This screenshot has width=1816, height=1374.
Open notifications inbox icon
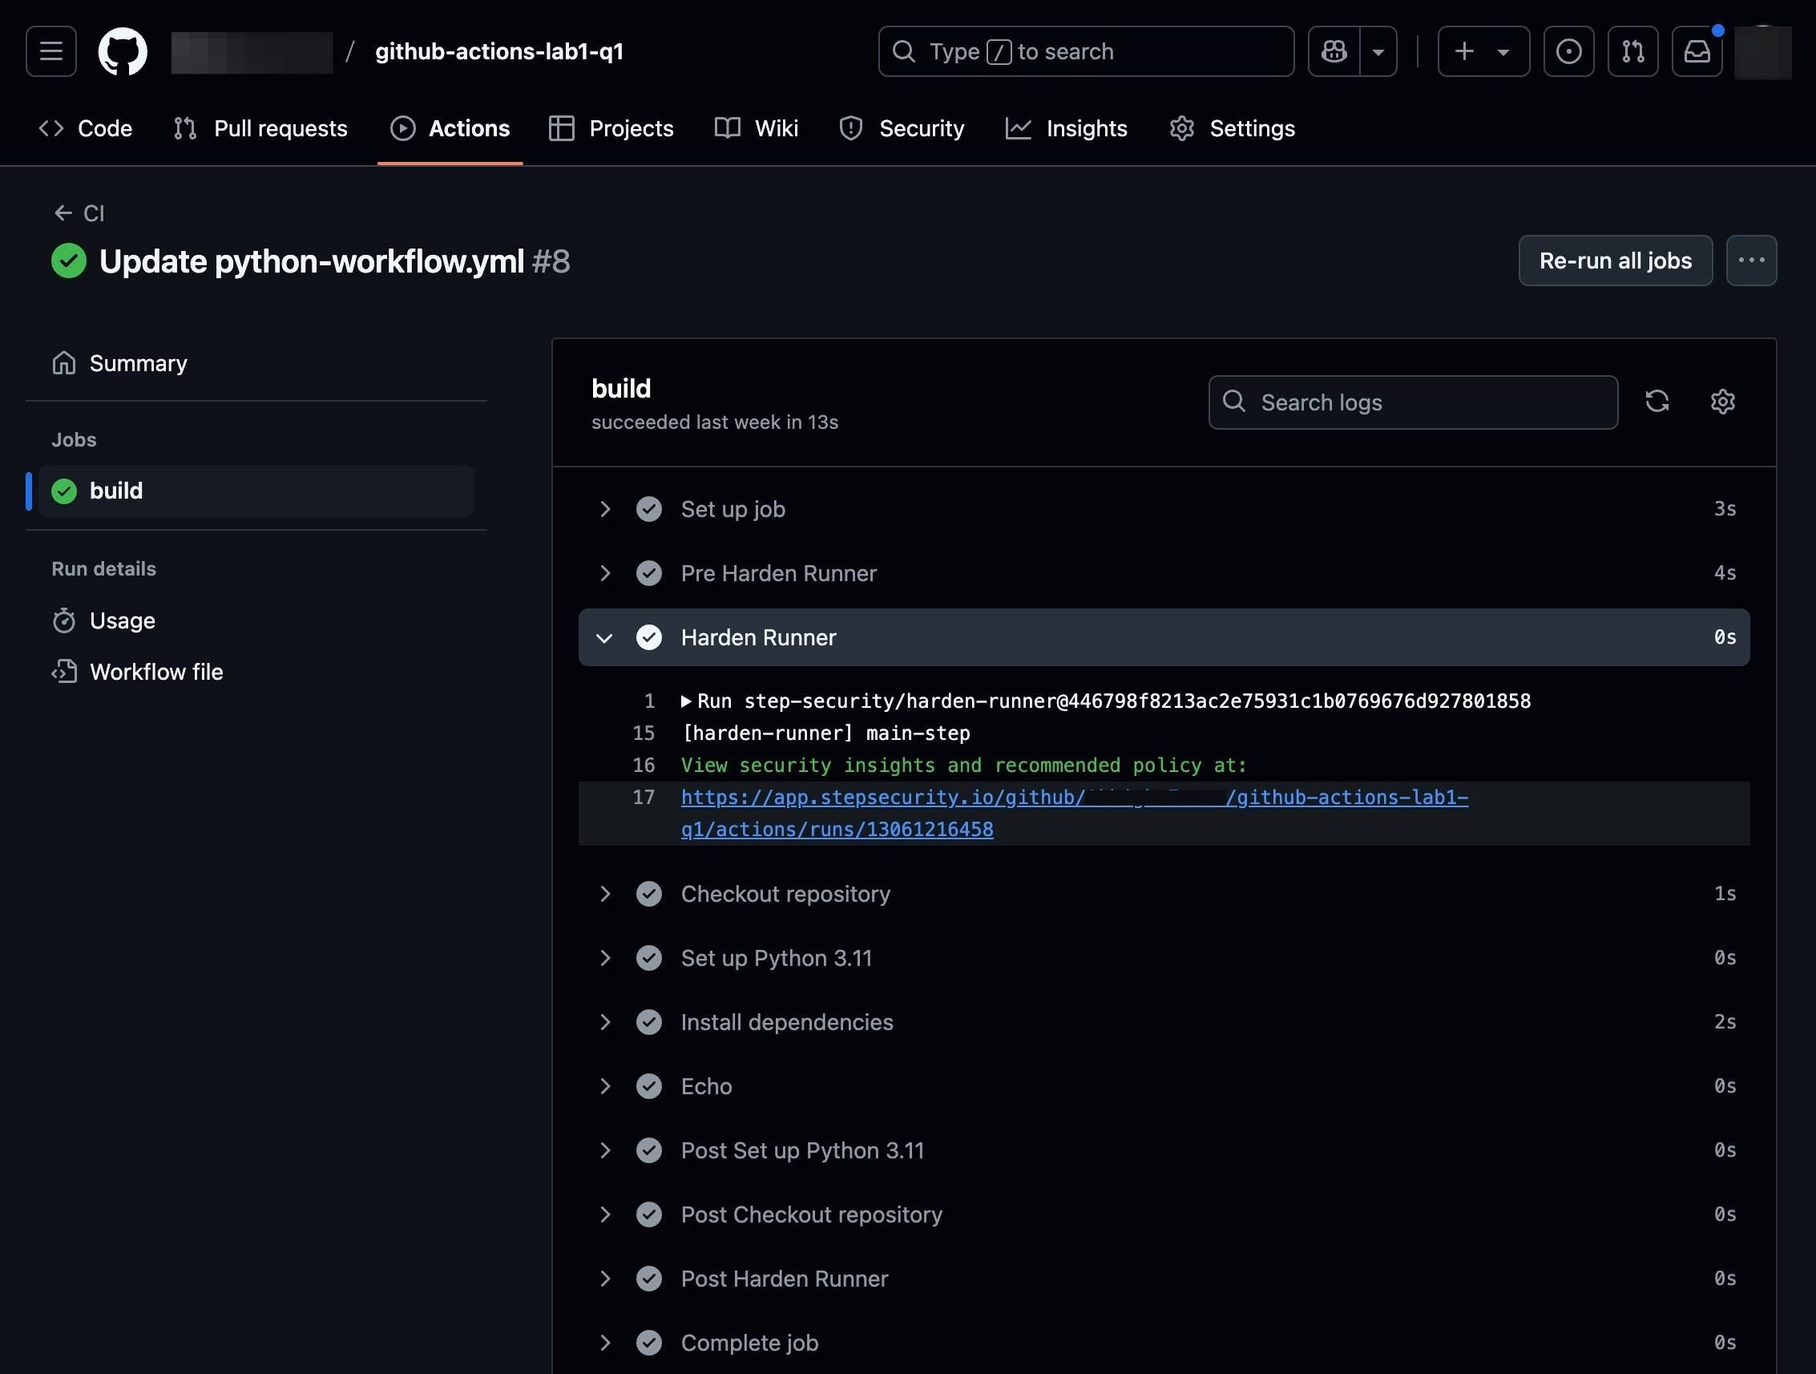pyautogui.click(x=1697, y=51)
